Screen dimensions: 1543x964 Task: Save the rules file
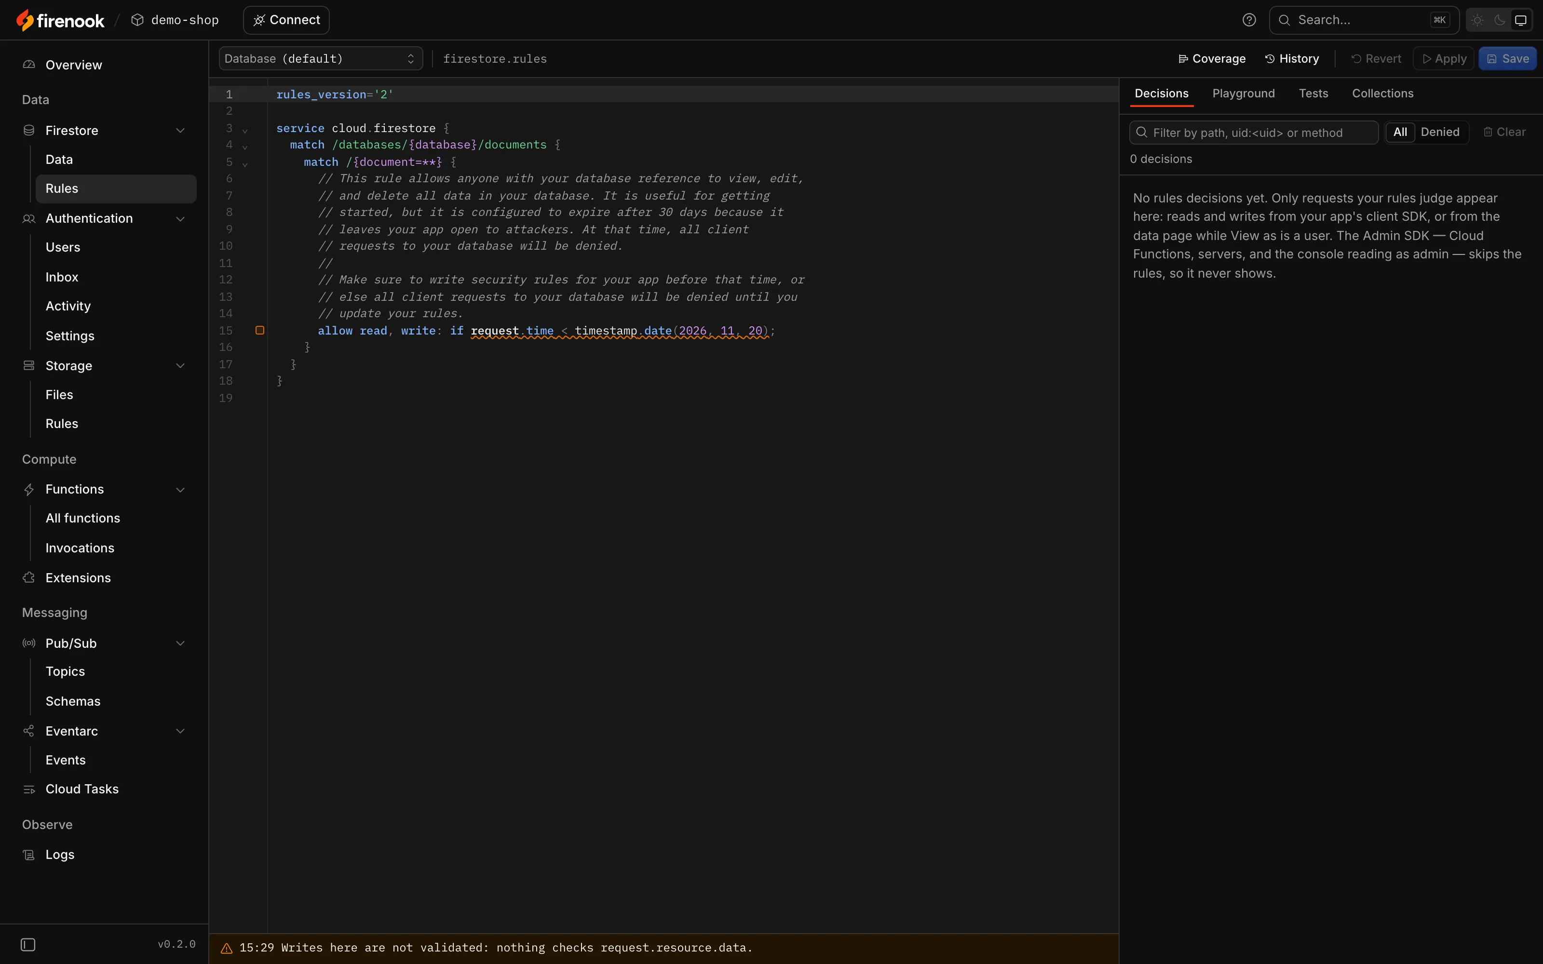1508,59
